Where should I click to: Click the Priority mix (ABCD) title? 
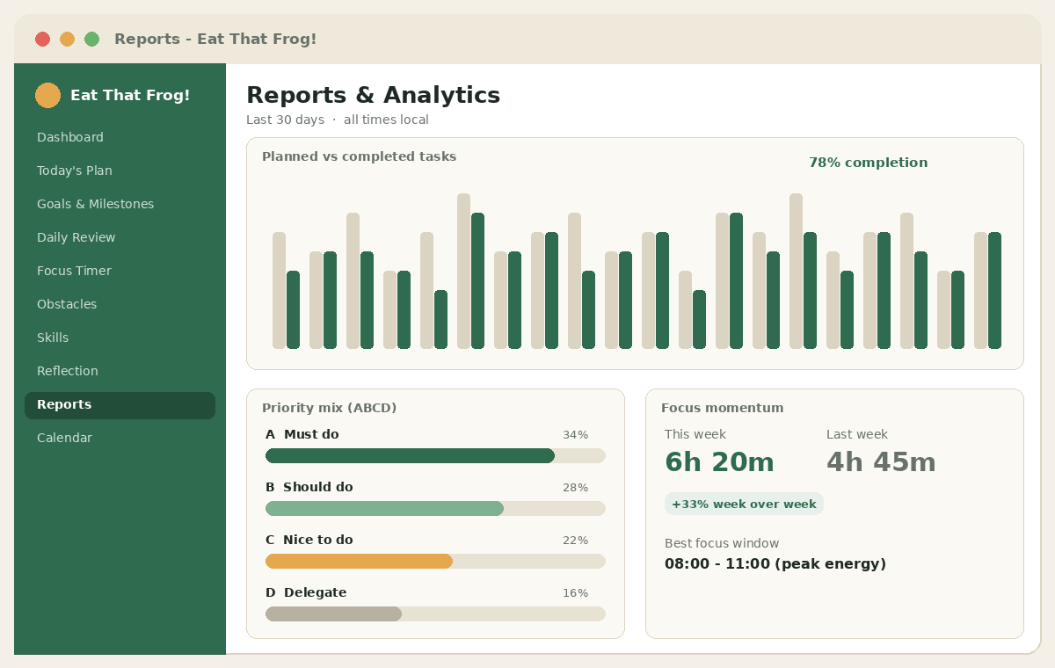329,408
